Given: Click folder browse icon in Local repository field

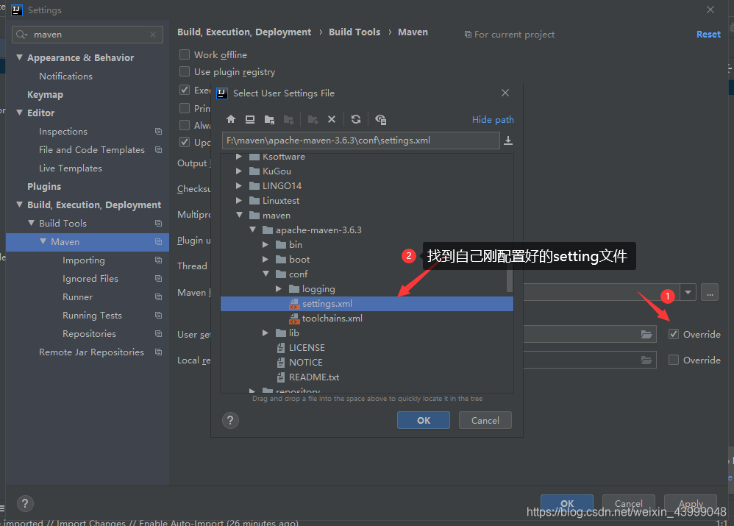Looking at the screenshot, I should tap(646, 360).
